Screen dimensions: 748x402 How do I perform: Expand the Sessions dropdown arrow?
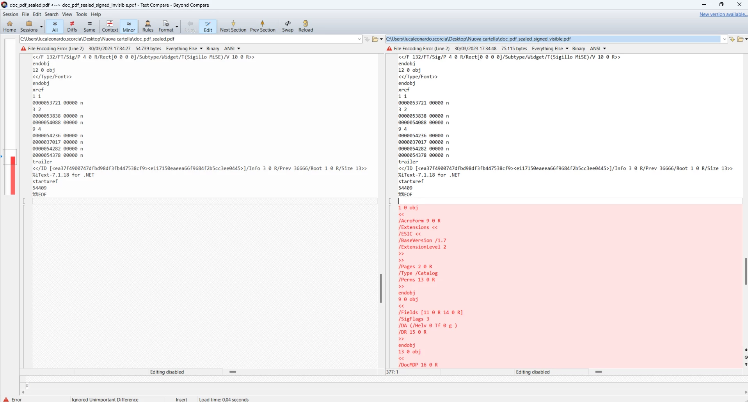pos(41,27)
